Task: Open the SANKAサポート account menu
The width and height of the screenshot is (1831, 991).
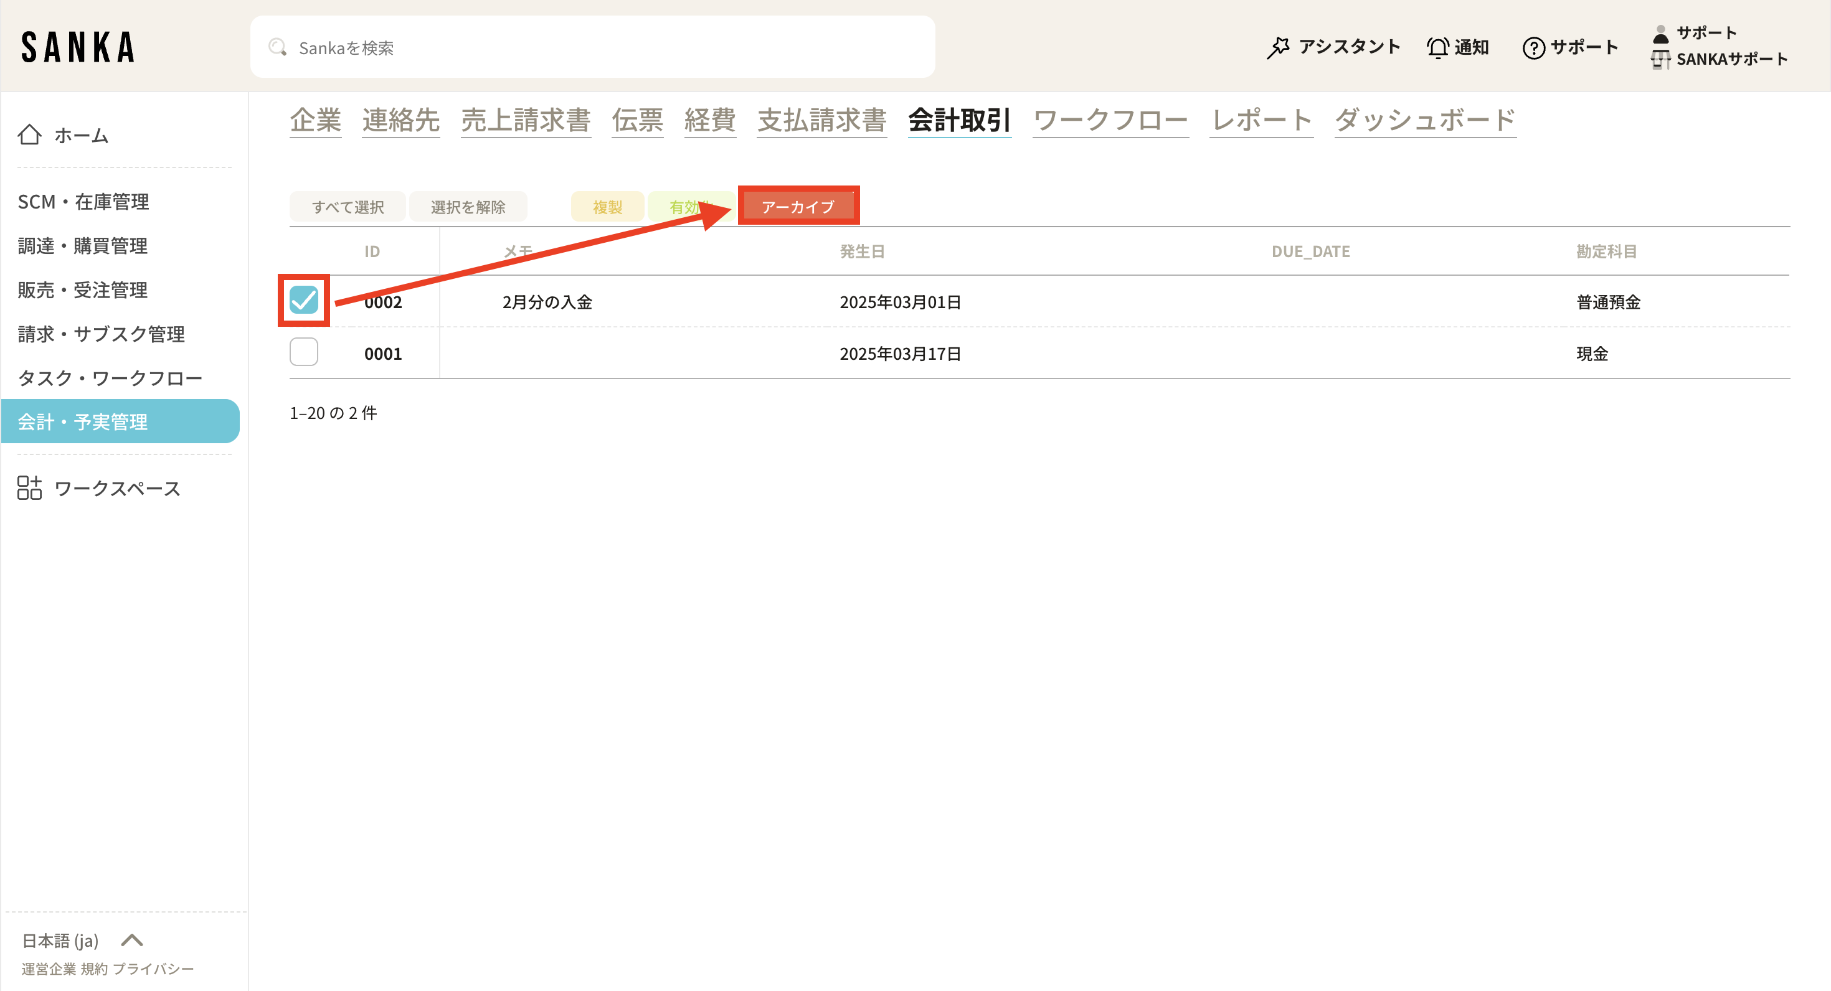Action: pos(1731,59)
